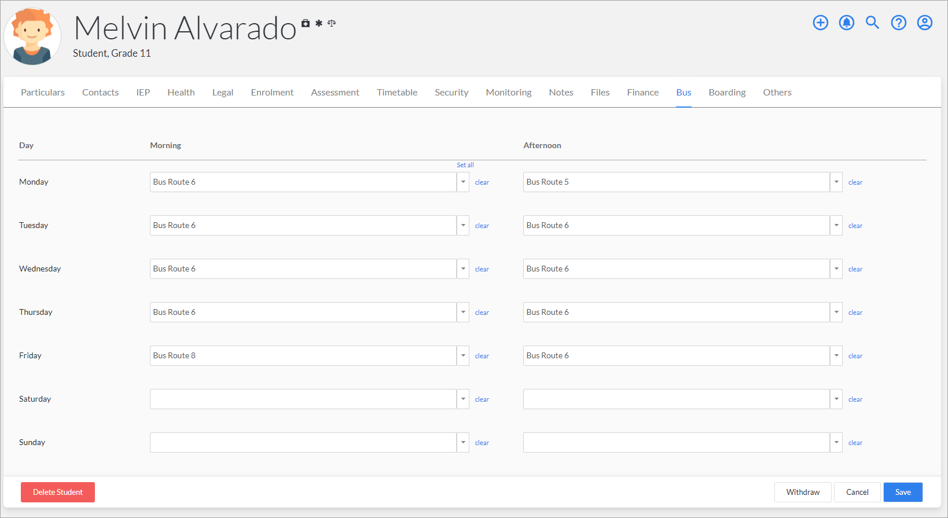This screenshot has height=518, width=948.
Task: Click Set all link above Monday morning
Action: click(x=465, y=165)
